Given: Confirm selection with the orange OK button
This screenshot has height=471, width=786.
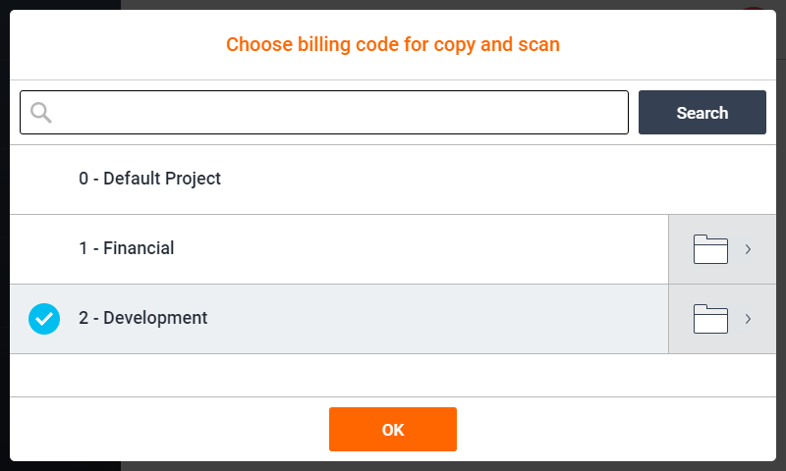Looking at the screenshot, I should point(393,429).
